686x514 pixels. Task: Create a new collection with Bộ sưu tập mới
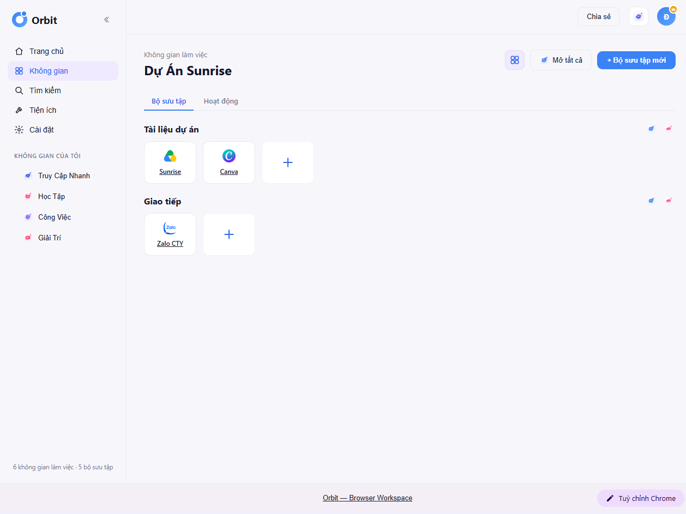tap(636, 60)
